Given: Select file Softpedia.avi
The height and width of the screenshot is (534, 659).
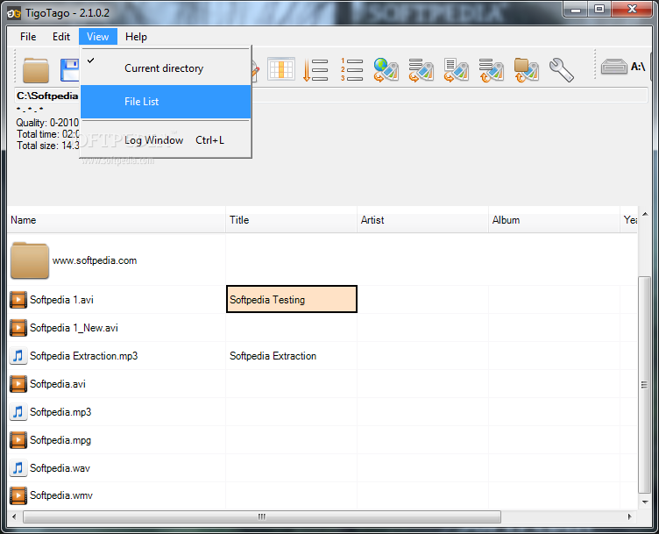Looking at the screenshot, I should (x=58, y=384).
